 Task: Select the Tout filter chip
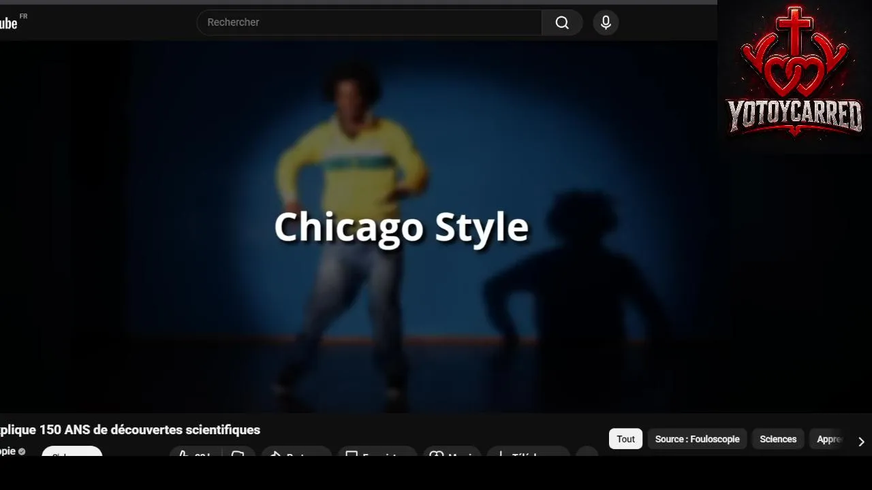(x=625, y=439)
